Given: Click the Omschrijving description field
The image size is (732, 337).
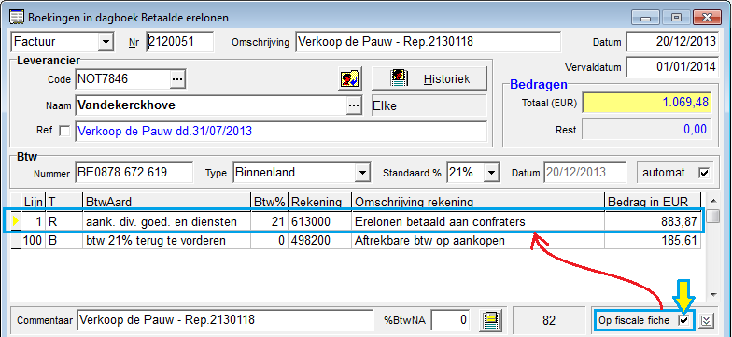Looking at the screenshot, I should point(428,42).
